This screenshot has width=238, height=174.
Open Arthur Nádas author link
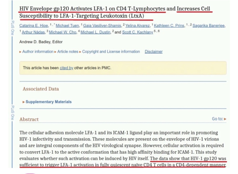pyautogui.click(x=33, y=32)
